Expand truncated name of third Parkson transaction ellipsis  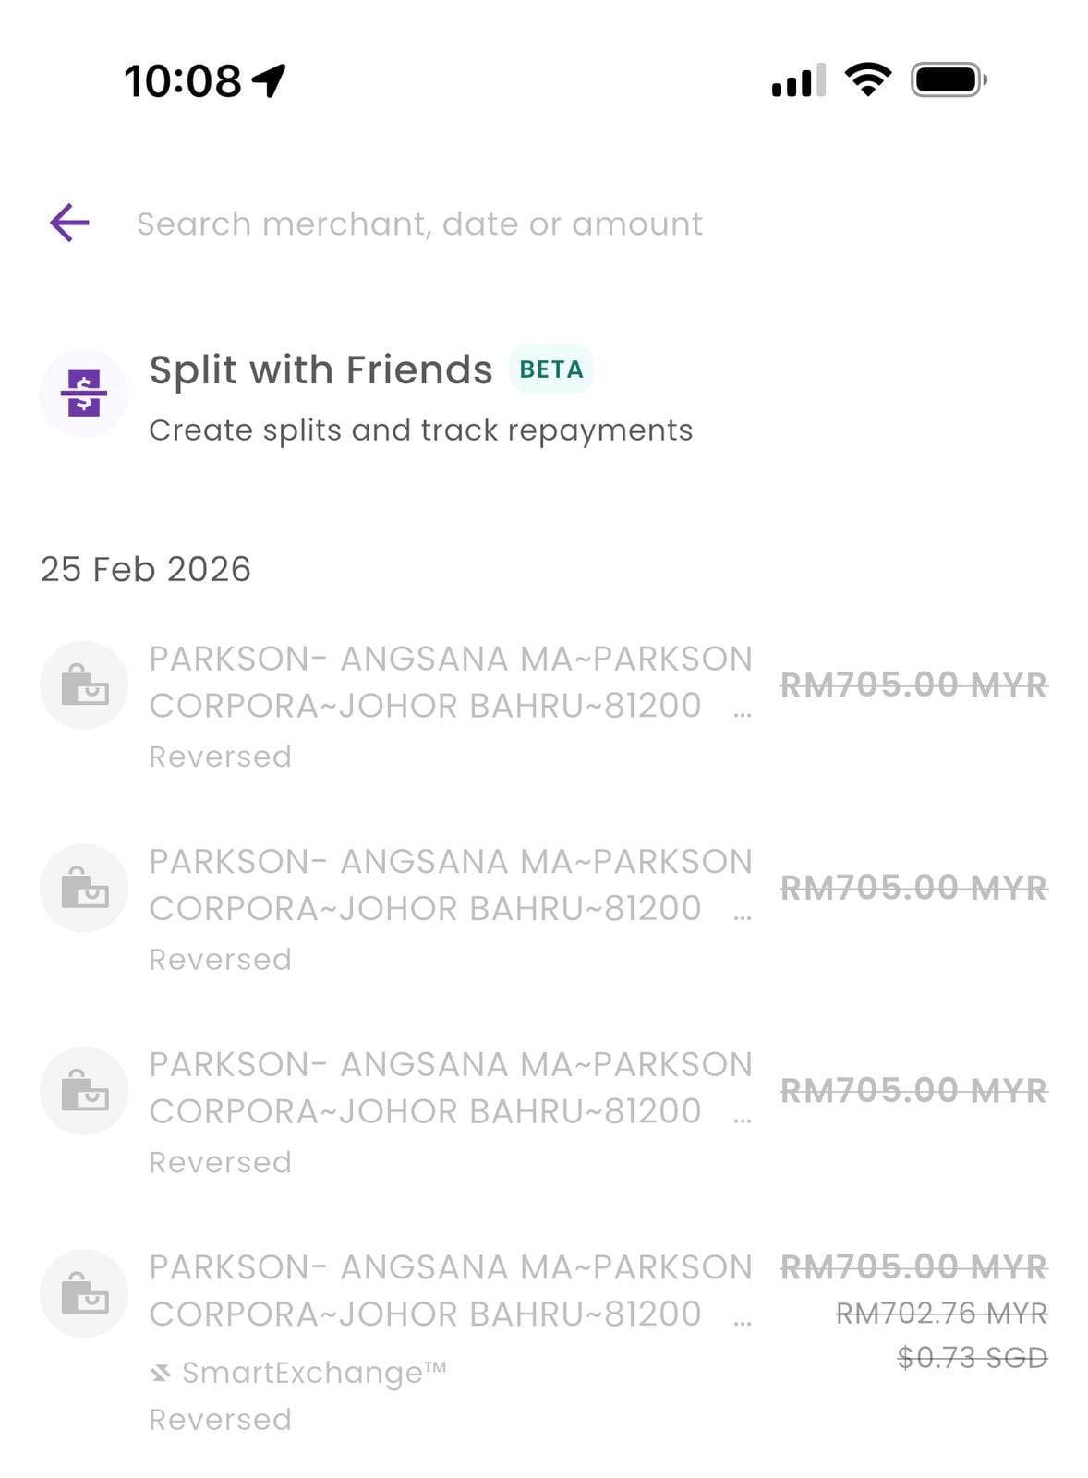tap(743, 1119)
